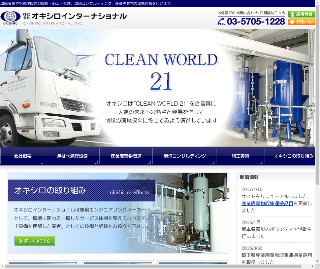Click the scroll left arrow
Image resolution: width=320 pixels, height=269 pixels.
point(2,267)
